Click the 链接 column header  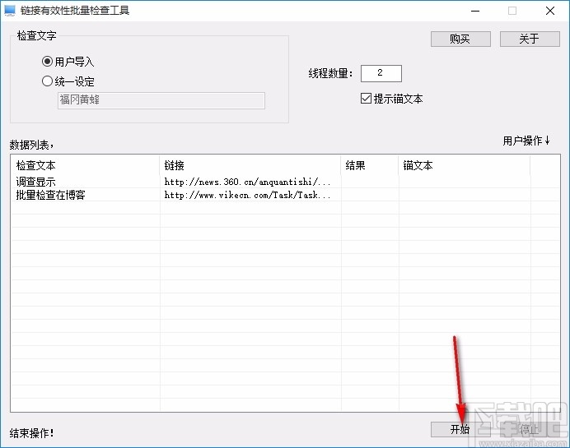(x=250, y=165)
